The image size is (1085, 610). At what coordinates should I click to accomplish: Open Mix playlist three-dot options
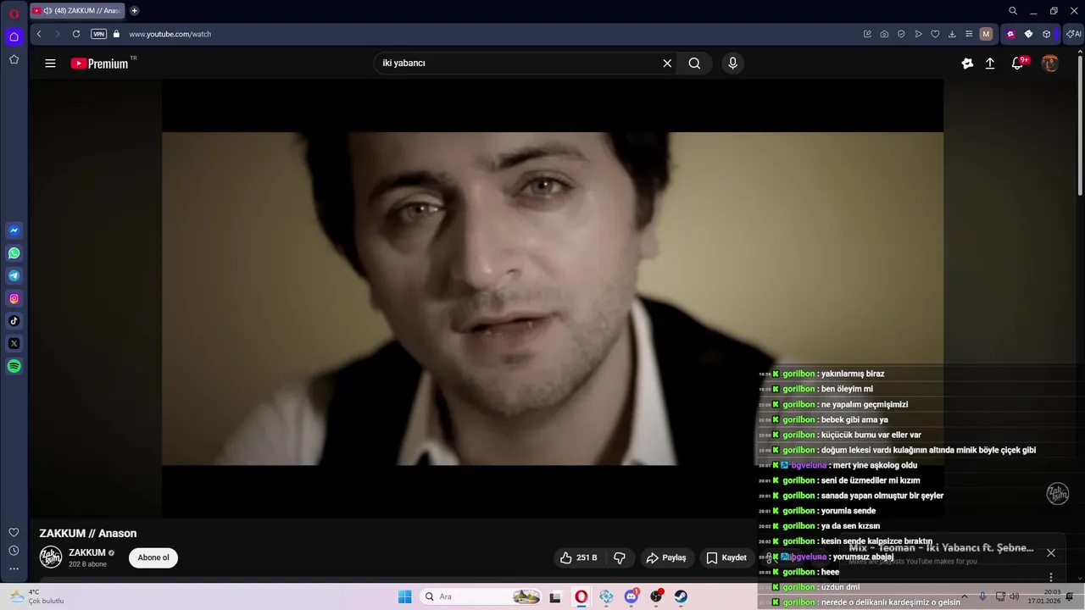pyautogui.click(x=1051, y=577)
